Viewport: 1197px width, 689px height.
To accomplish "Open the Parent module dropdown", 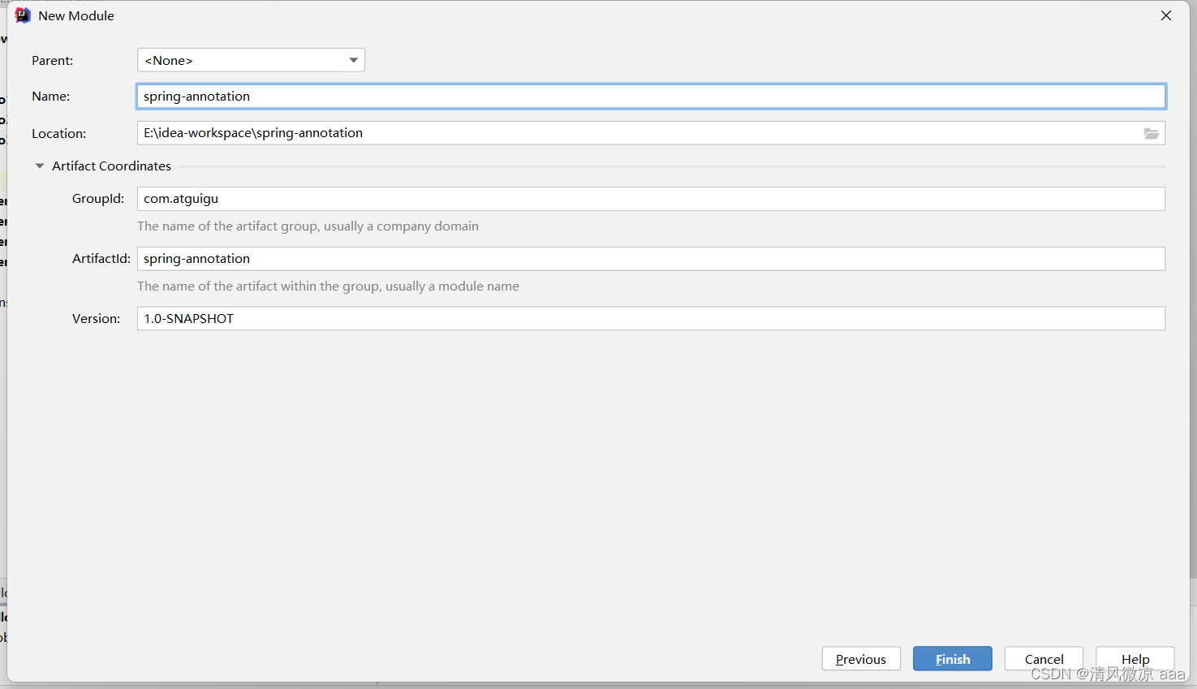I will click(x=251, y=60).
